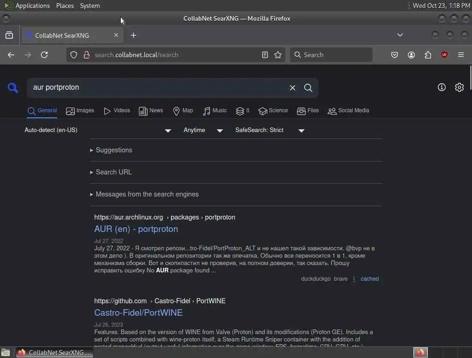Open a new tab with plus button
This screenshot has height=358, width=472.
pos(133,35)
